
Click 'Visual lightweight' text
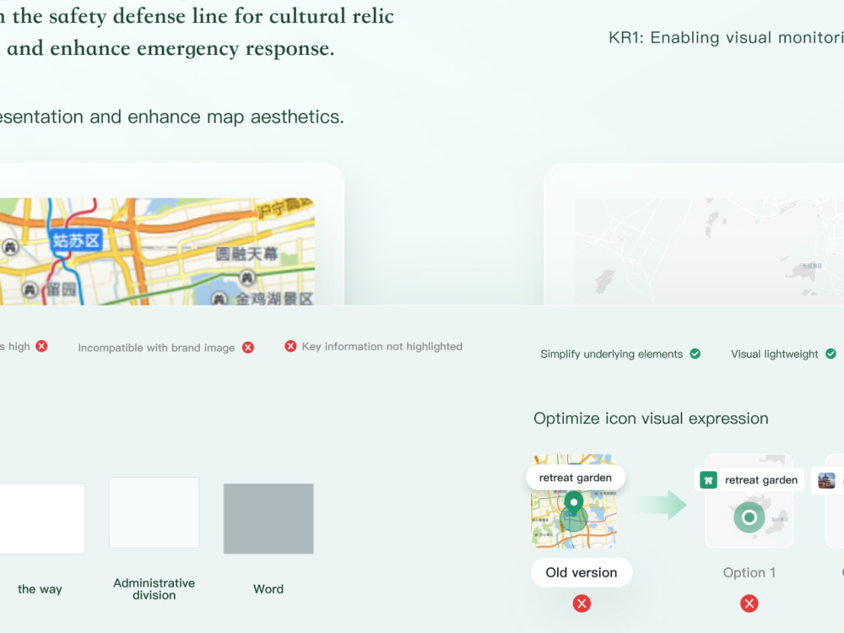[x=775, y=354]
